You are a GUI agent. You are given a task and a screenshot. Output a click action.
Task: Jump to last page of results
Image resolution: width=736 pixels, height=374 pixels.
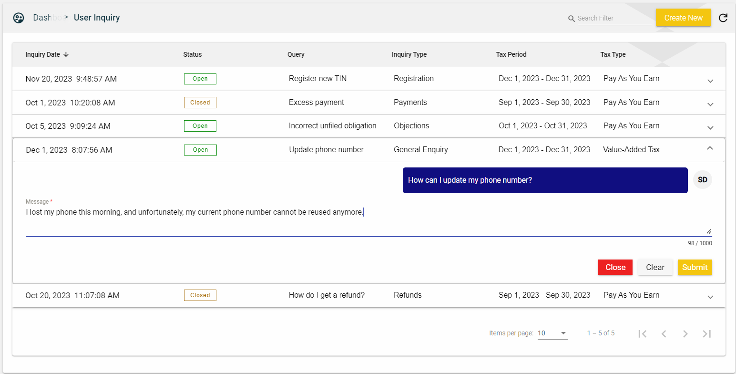tap(706, 334)
